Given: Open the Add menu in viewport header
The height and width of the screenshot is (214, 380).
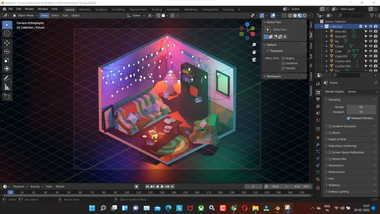Looking at the screenshot, I should 65,15.
